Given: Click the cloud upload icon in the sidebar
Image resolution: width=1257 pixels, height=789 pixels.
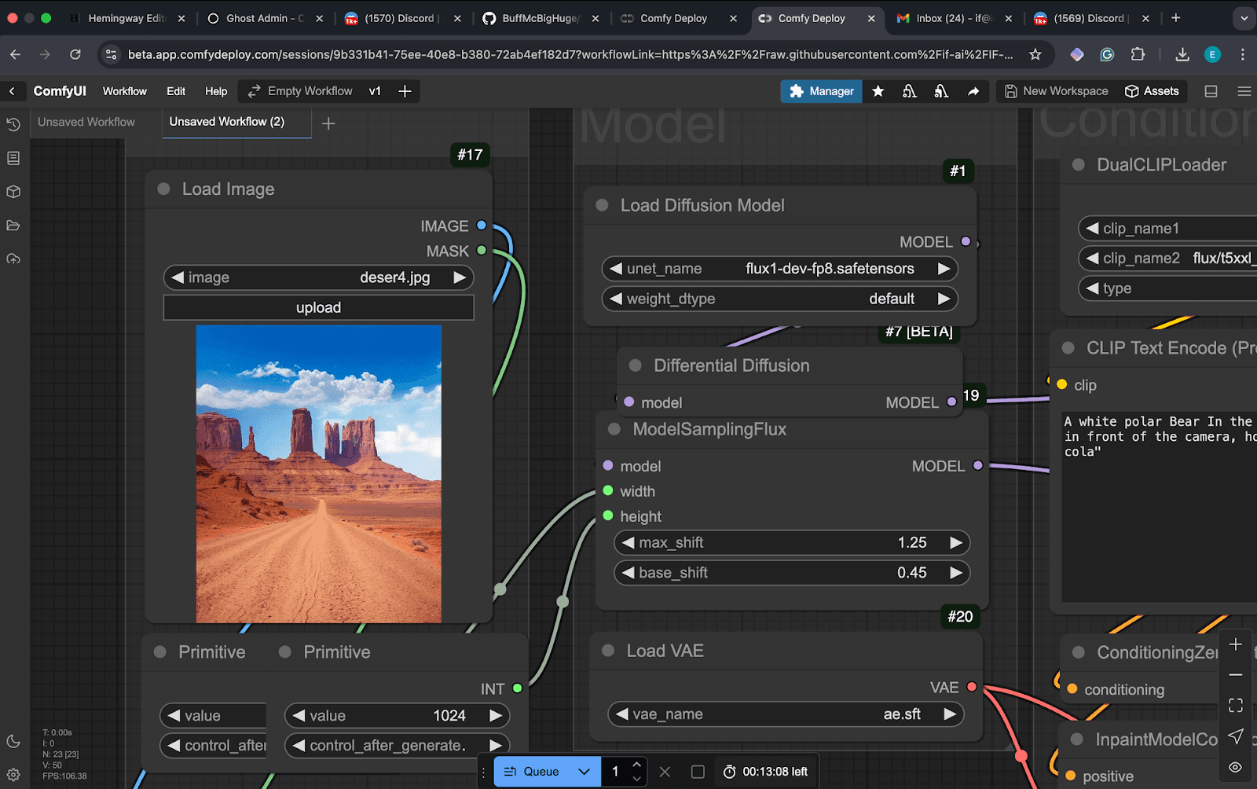Looking at the screenshot, I should coord(13,259).
